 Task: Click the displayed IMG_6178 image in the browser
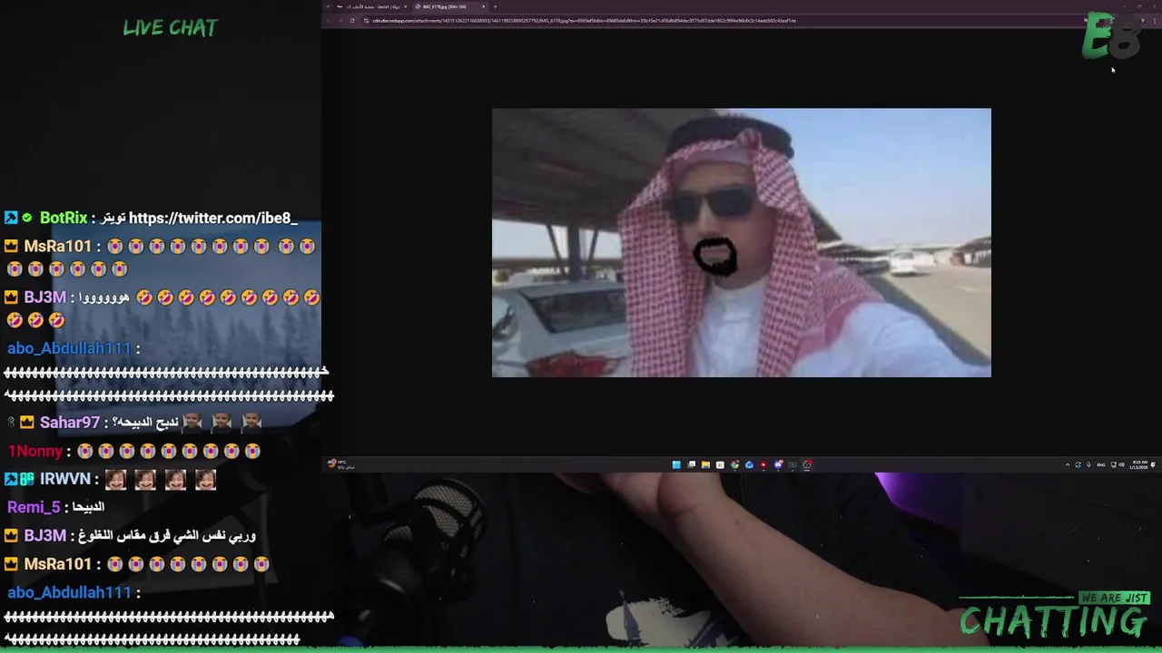[x=742, y=242]
